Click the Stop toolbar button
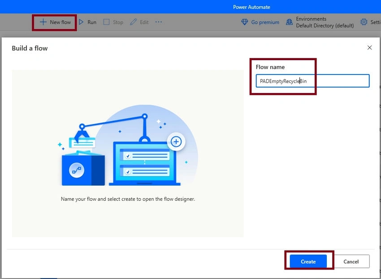This screenshot has height=279, width=381. pos(113,22)
